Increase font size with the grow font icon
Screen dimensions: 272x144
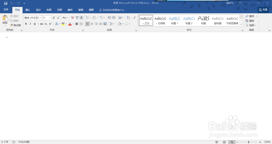click(54, 18)
